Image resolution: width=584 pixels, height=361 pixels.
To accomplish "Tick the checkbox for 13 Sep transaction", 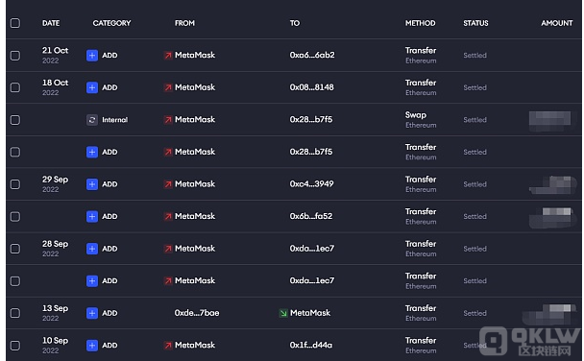I will click(15, 313).
